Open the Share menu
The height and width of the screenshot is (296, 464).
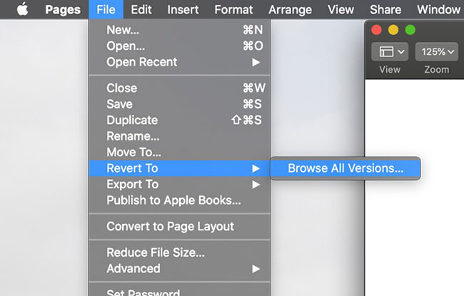coord(385,9)
